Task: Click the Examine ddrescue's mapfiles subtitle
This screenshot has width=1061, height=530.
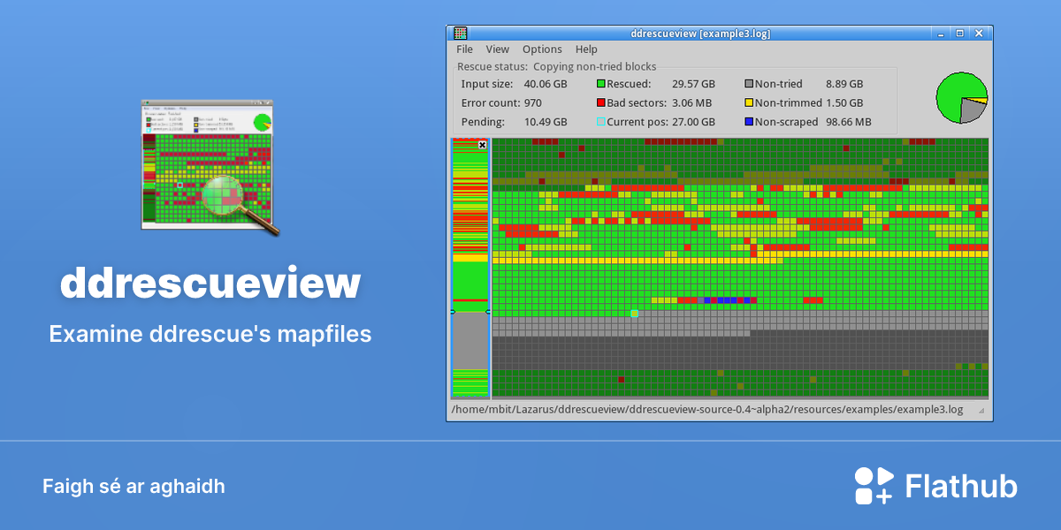Action: [210, 335]
